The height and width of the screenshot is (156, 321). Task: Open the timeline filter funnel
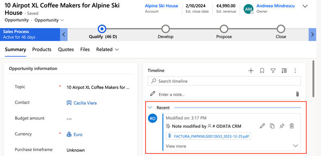[273, 71]
